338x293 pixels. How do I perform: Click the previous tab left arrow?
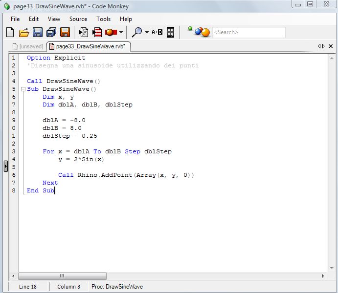click(319, 46)
